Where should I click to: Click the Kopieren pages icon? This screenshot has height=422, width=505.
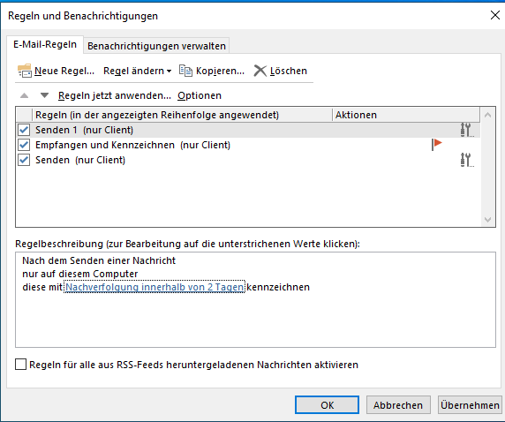point(185,71)
